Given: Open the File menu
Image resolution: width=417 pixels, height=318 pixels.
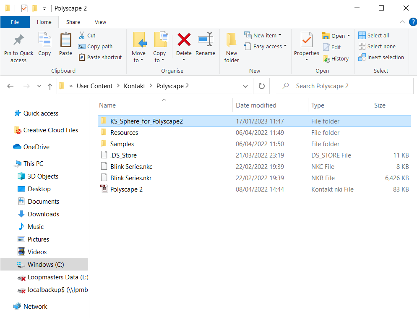Looking at the screenshot, I should (15, 22).
